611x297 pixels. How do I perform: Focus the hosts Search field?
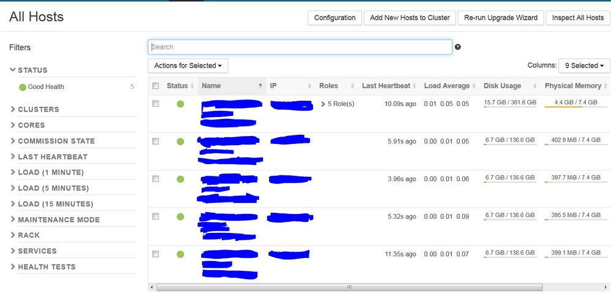click(x=300, y=47)
